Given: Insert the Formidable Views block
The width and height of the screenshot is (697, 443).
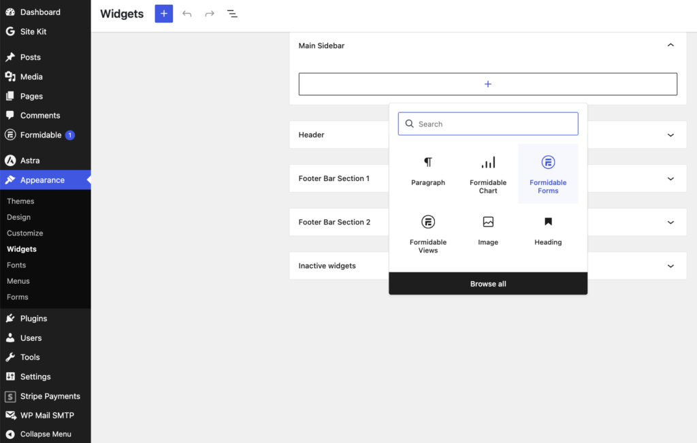Looking at the screenshot, I should pos(428,233).
